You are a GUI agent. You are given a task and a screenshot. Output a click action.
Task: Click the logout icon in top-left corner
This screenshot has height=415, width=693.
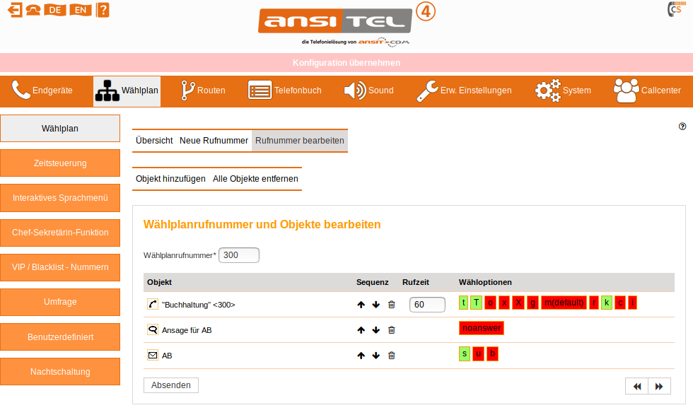[14, 10]
